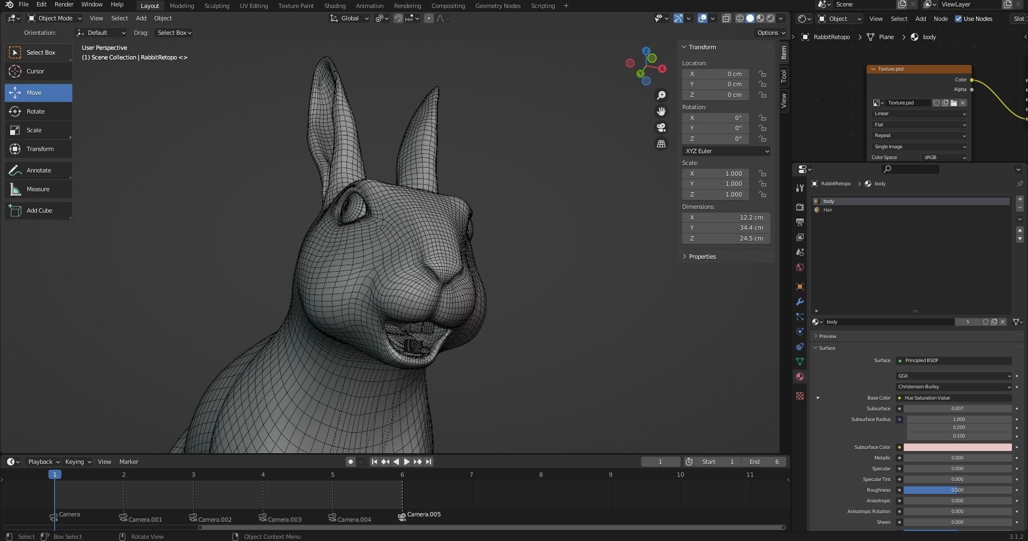Open the Texture properties checker tab
Image resolution: width=1028 pixels, height=541 pixels.
click(800, 396)
